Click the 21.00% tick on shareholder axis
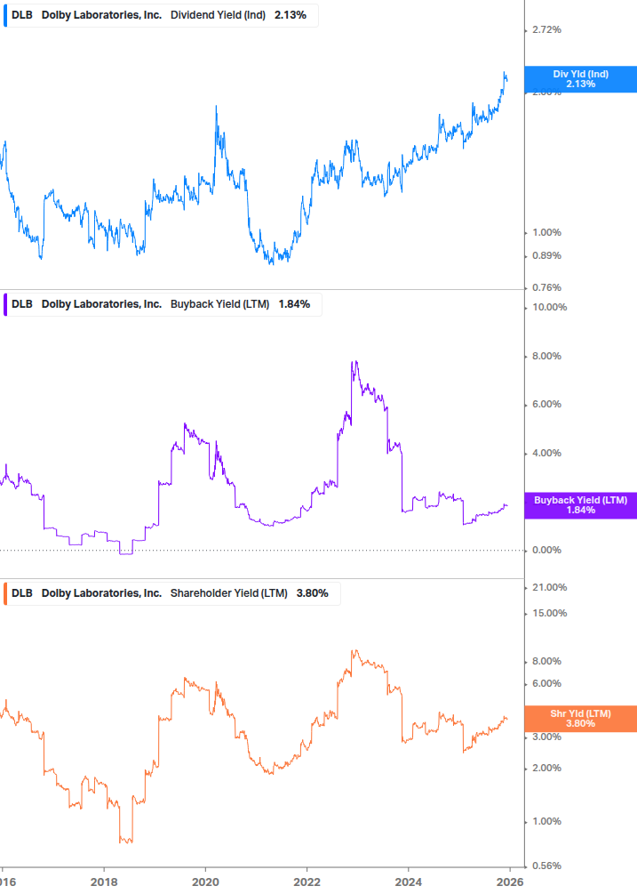Viewport: 637px width, 894px height. click(x=549, y=587)
